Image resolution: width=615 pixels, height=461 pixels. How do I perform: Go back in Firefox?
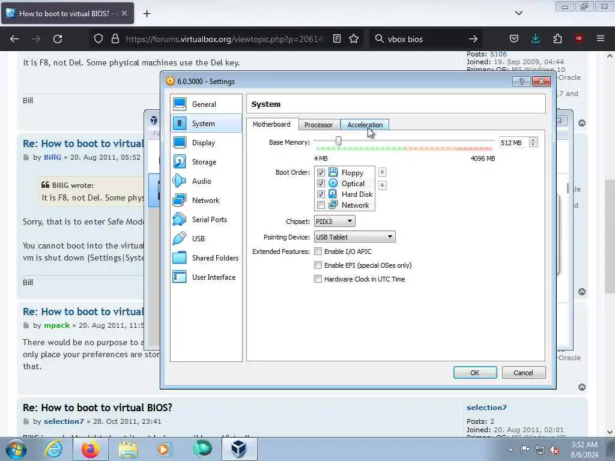click(14, 39)
